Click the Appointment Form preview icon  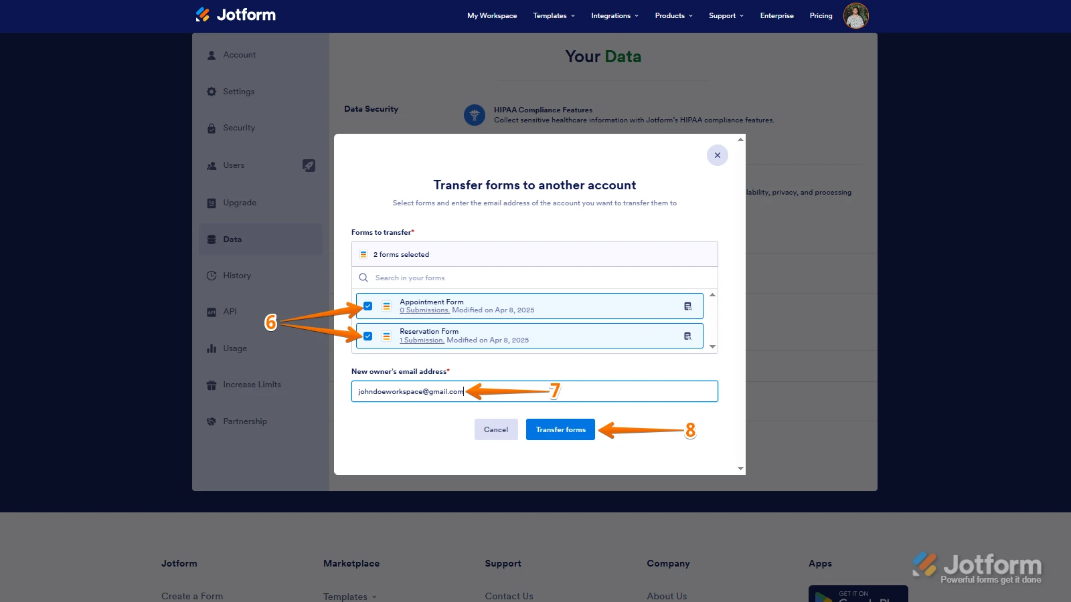pos(687,306)
